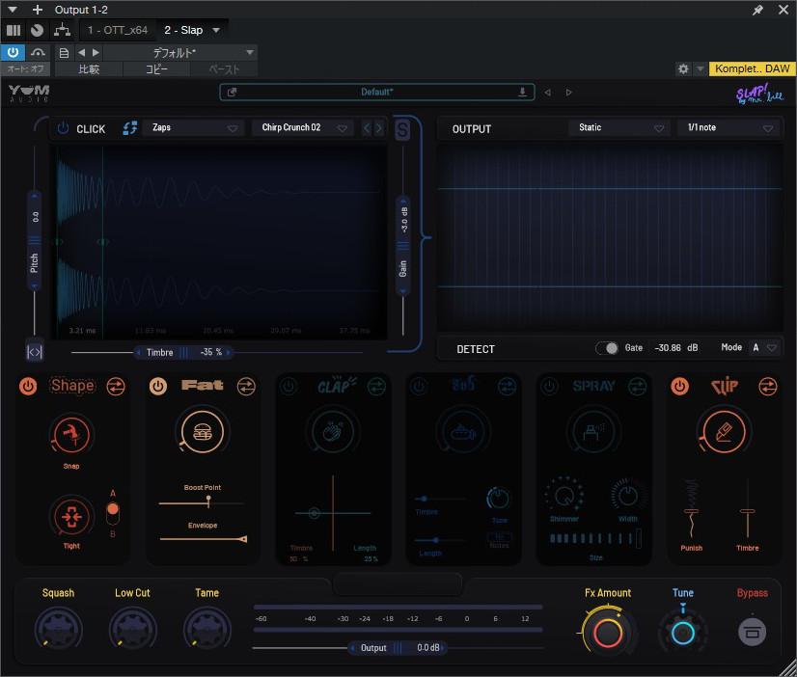The image size is (797, 677).
Task: Disable the Shape module power button
Action: (29, 386)
